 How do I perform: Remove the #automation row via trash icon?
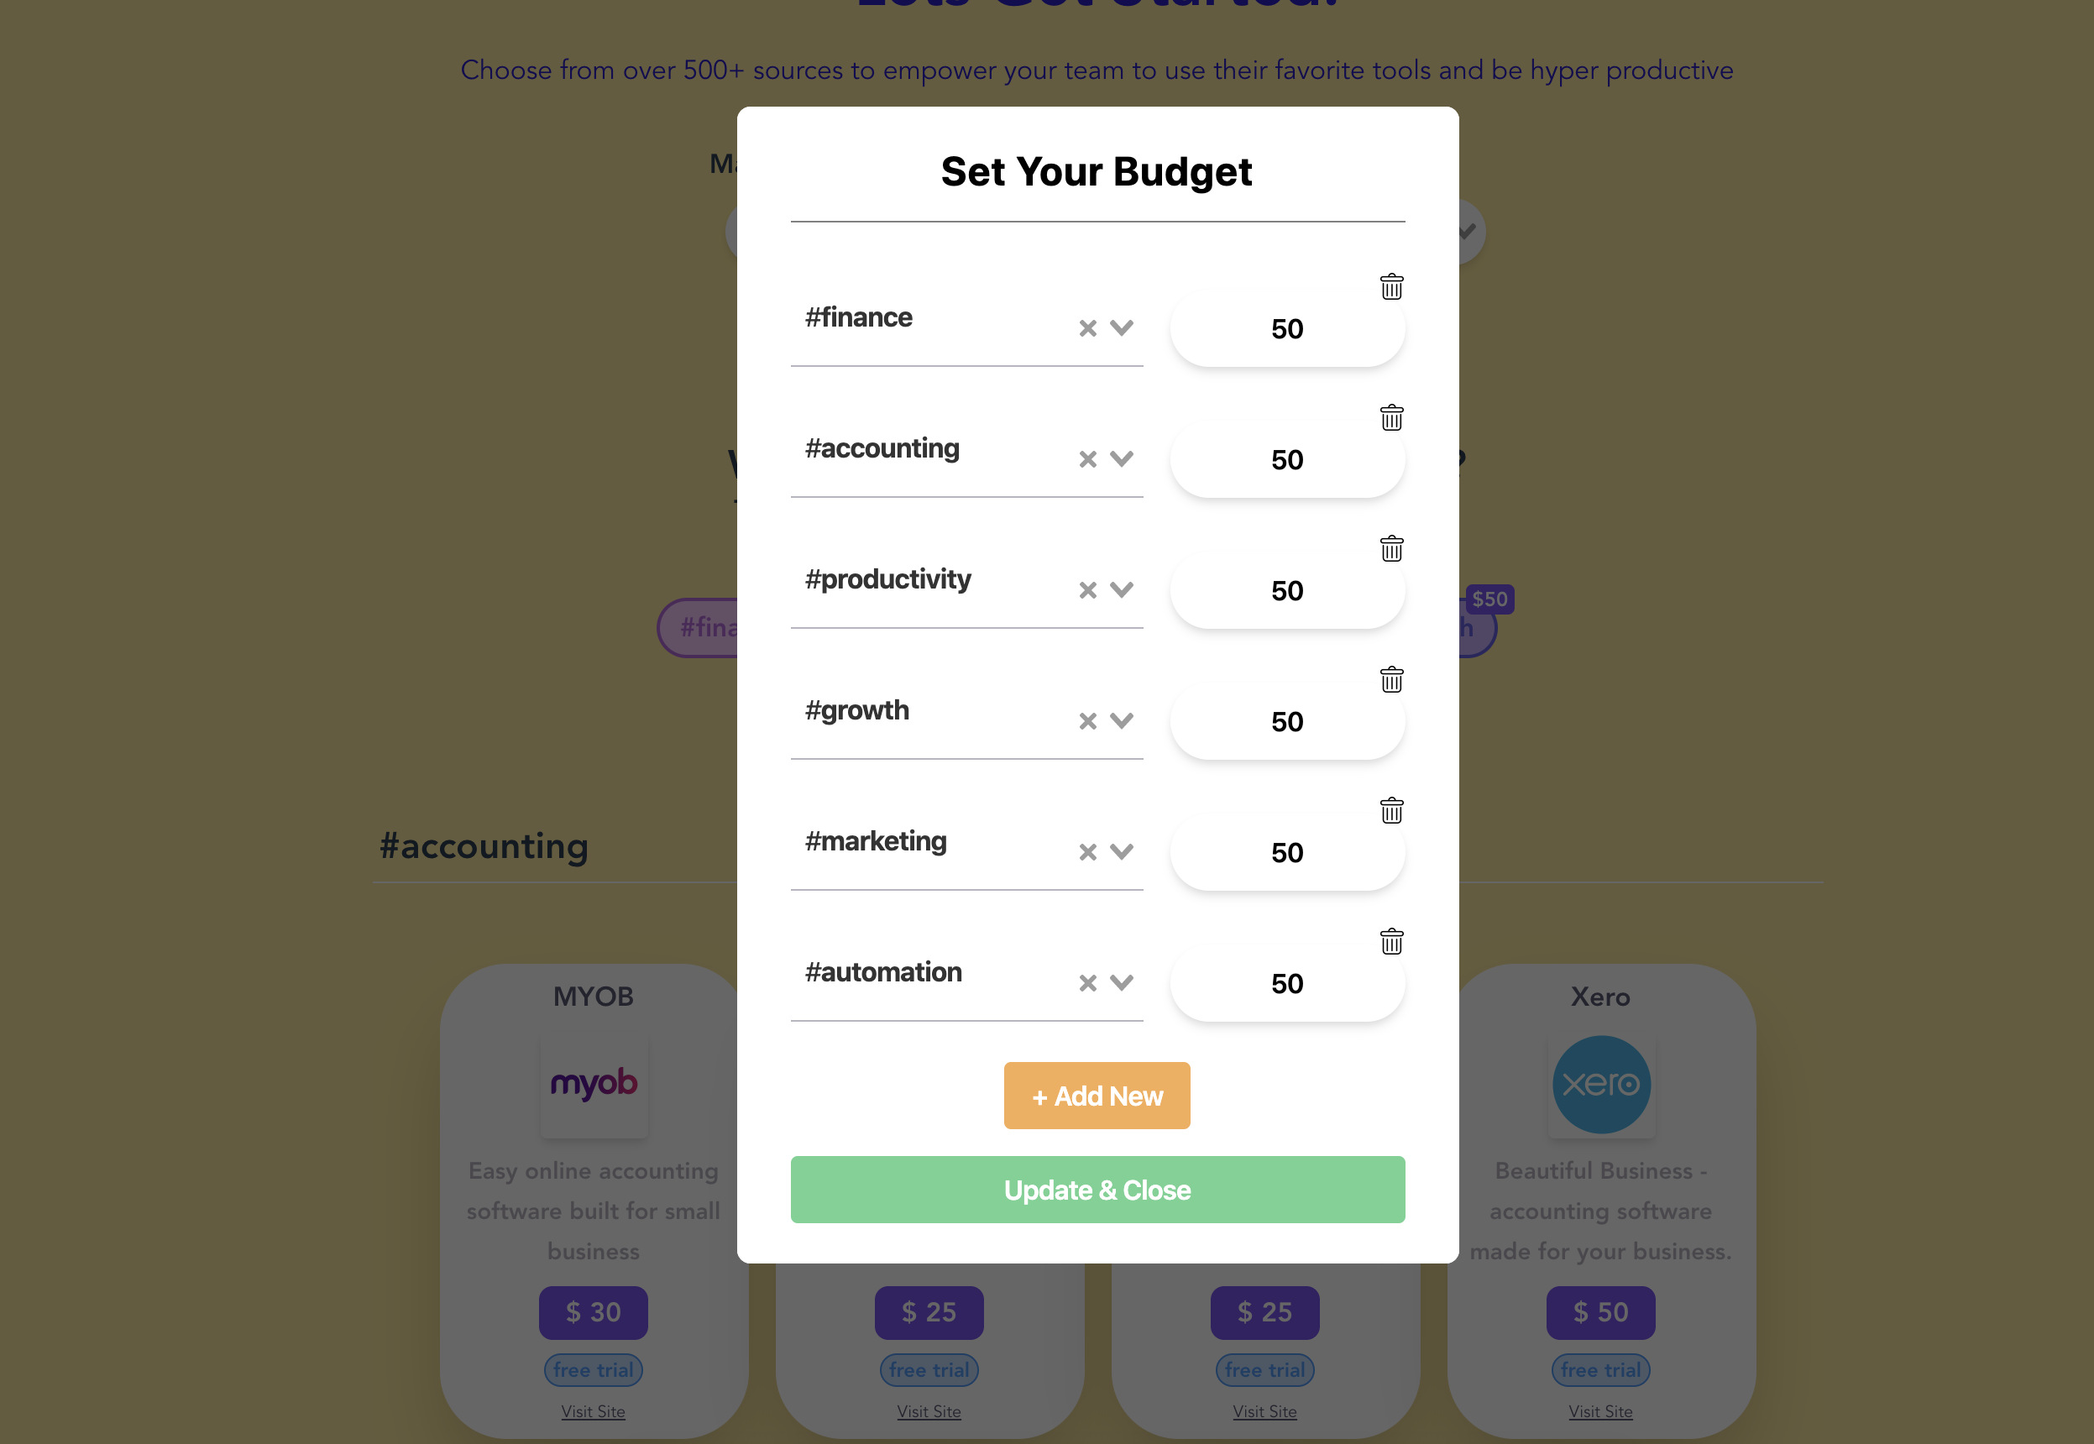pyautogui.click(x=1391, y=942)
